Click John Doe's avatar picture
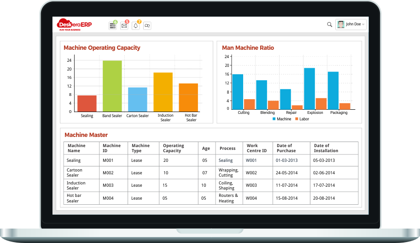 click(x=340, y=24)
